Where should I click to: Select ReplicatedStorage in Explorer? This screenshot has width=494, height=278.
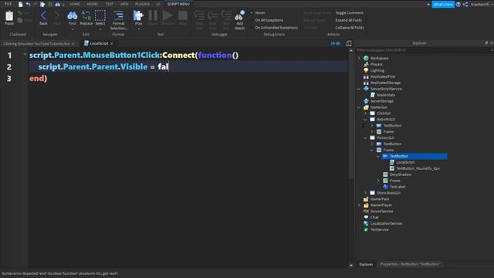[x=385, y=83]
